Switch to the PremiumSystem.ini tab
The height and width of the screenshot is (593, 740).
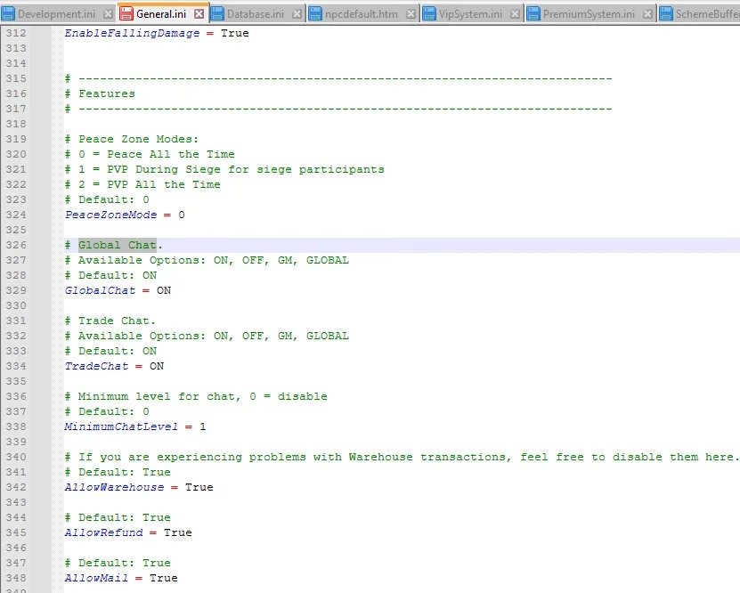tap(589, 14)
